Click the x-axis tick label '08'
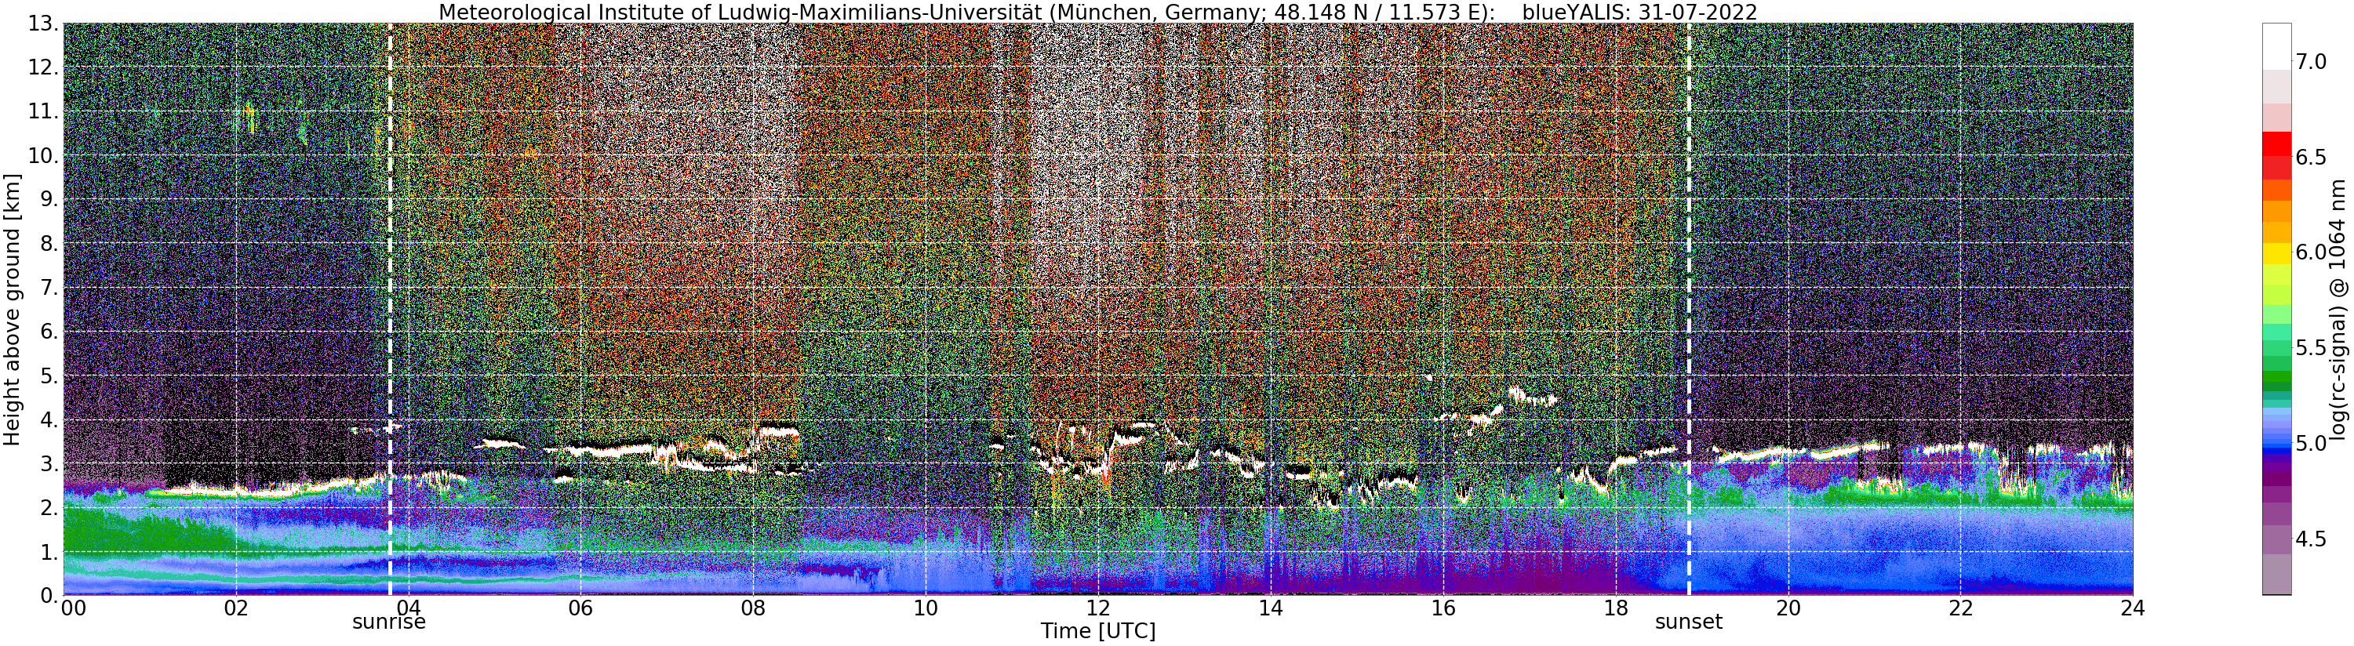 pyautogui.click(x=753, y=608)
